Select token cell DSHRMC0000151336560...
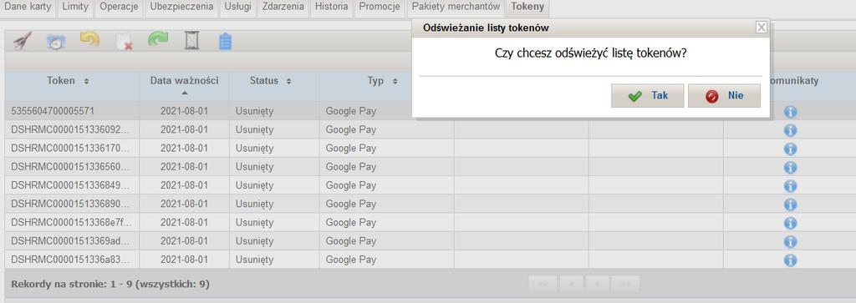856x303 pixels. tap(72, 167)
